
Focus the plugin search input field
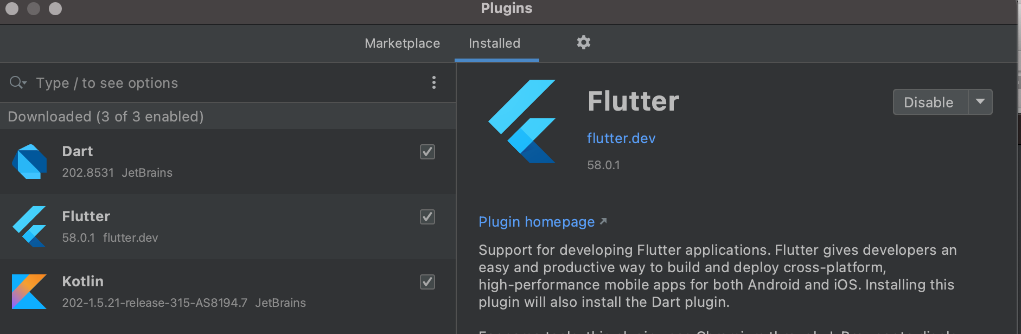pyautogui.click(x=228, y=83)
